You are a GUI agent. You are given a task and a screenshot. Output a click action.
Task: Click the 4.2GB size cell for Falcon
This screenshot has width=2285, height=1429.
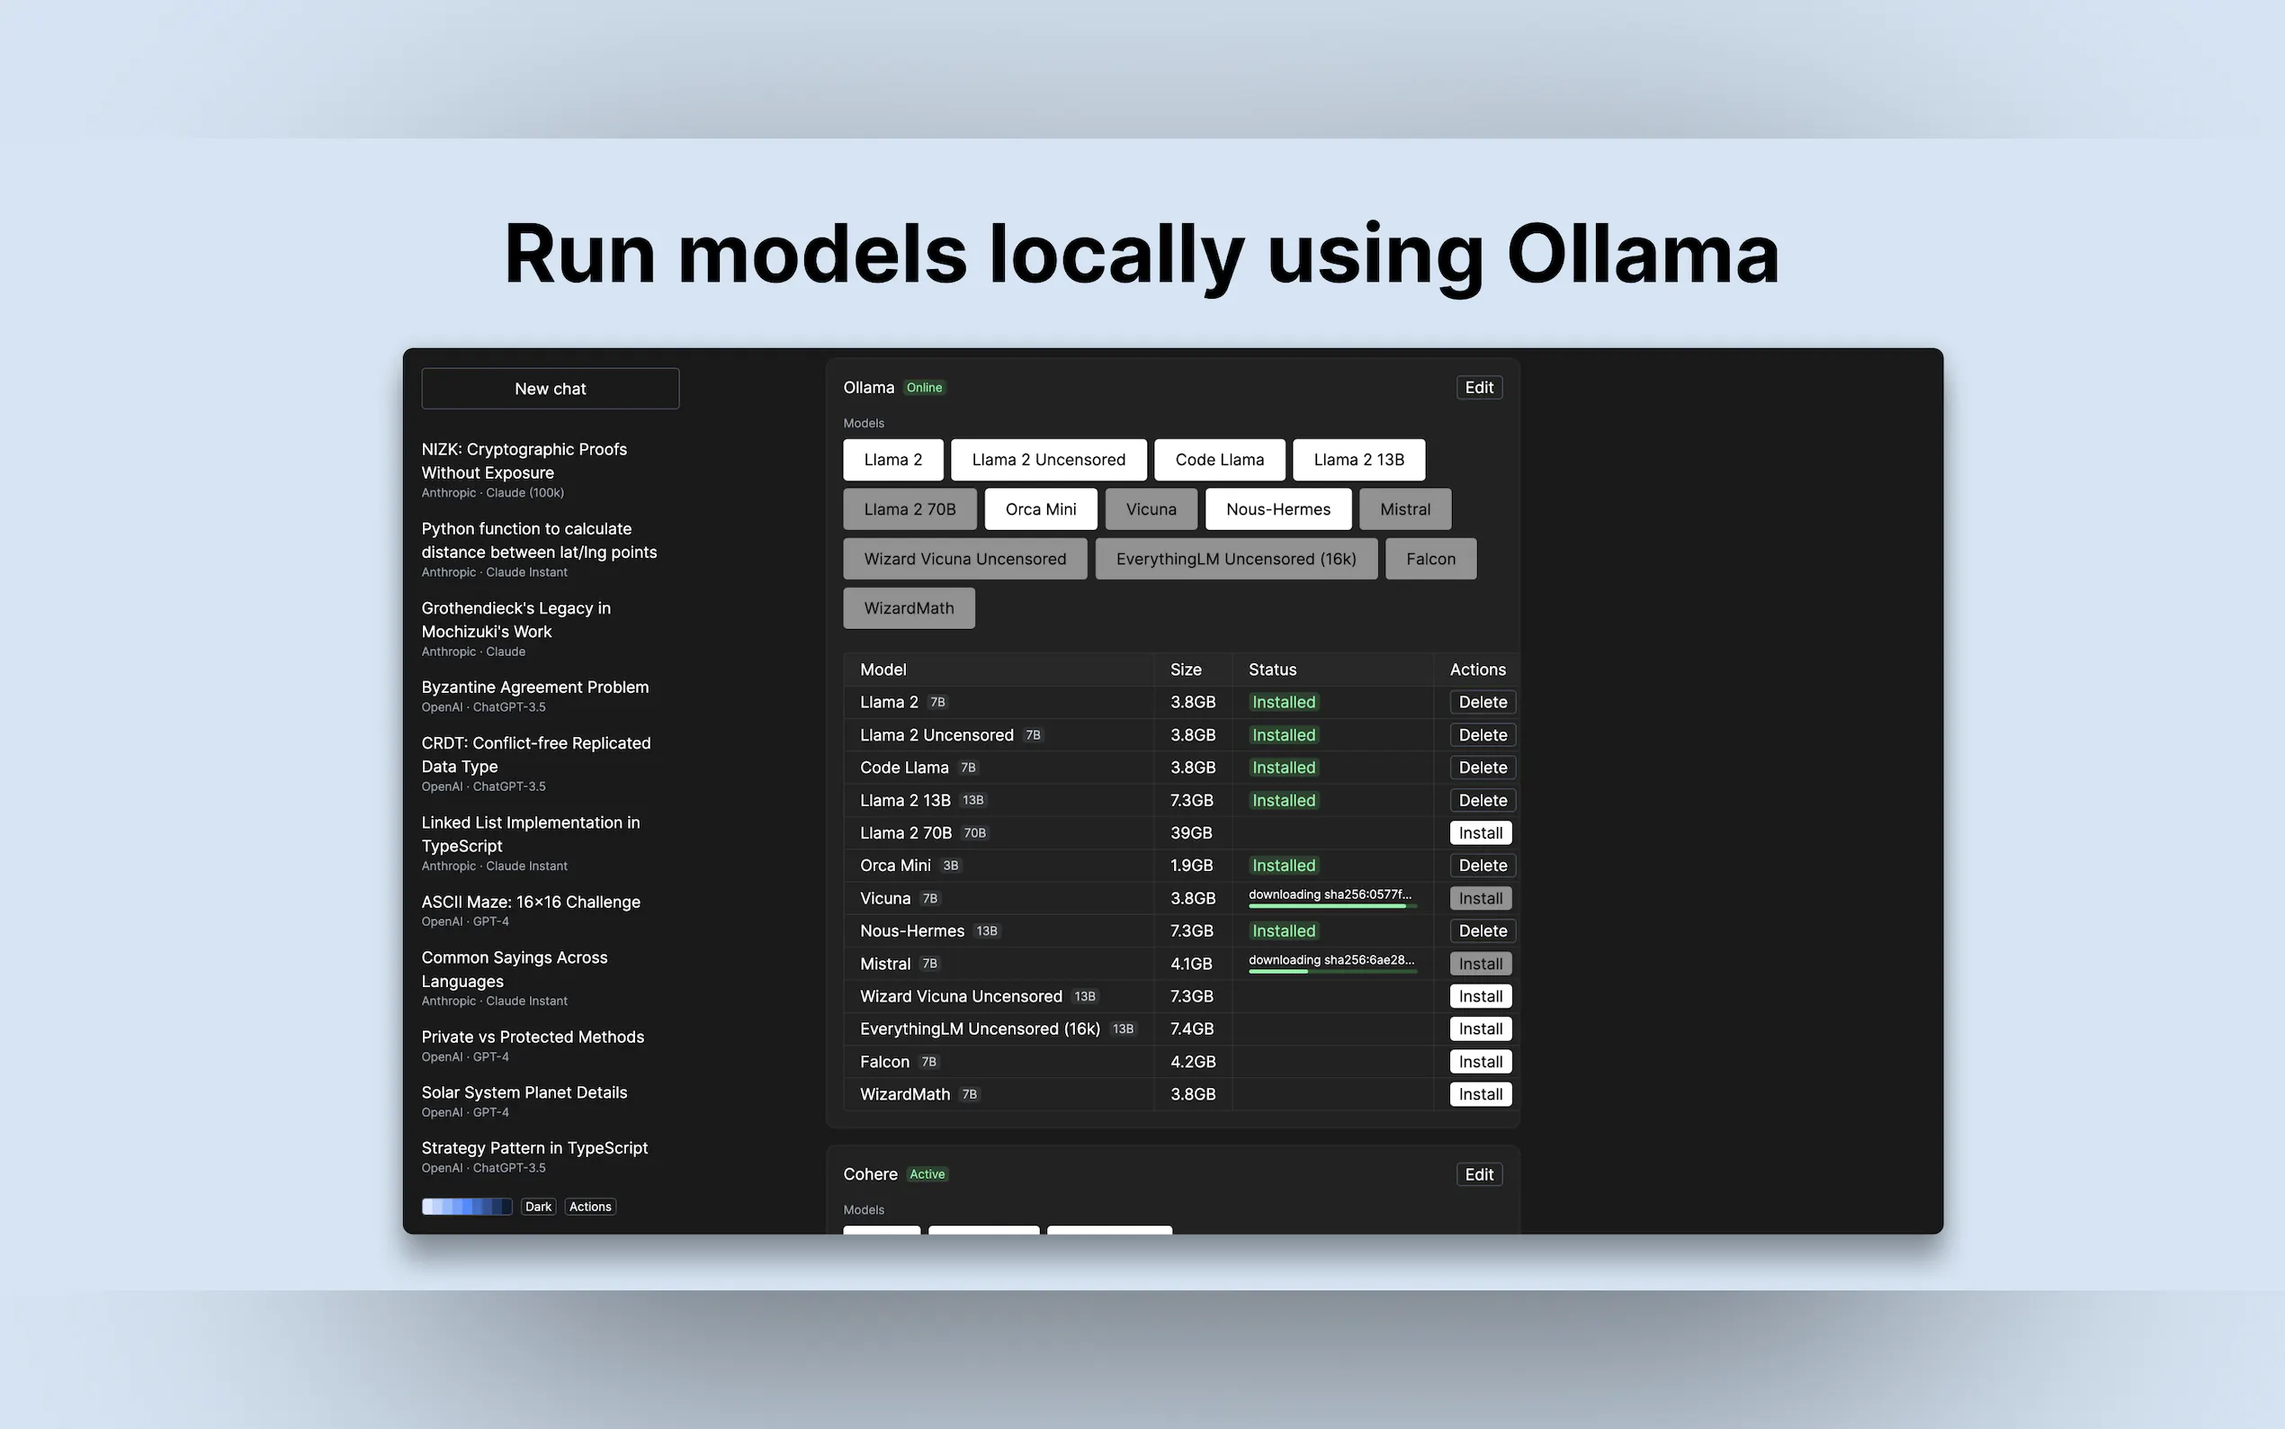(1193, 1061)
